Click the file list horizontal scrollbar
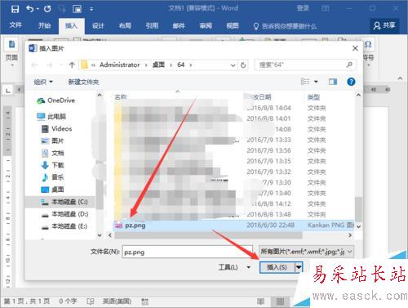The image size is (408, 308). [208, 235]
